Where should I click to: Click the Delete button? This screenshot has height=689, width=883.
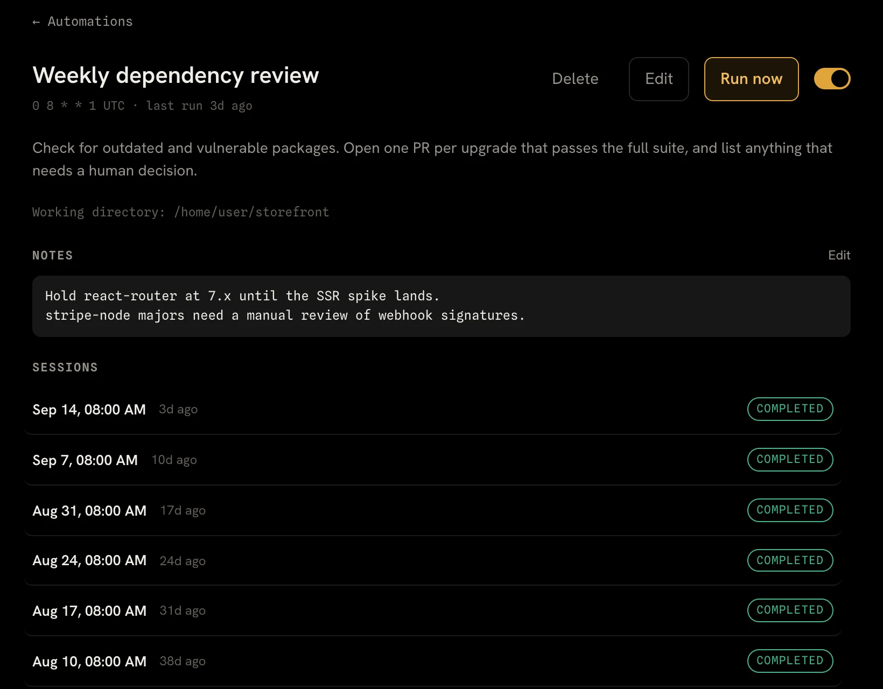click(x=575, y=79)
